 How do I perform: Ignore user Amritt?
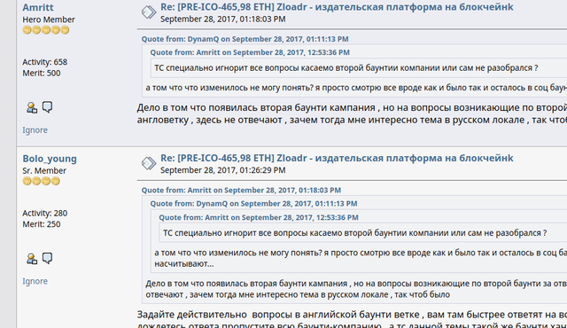(35, 129)
